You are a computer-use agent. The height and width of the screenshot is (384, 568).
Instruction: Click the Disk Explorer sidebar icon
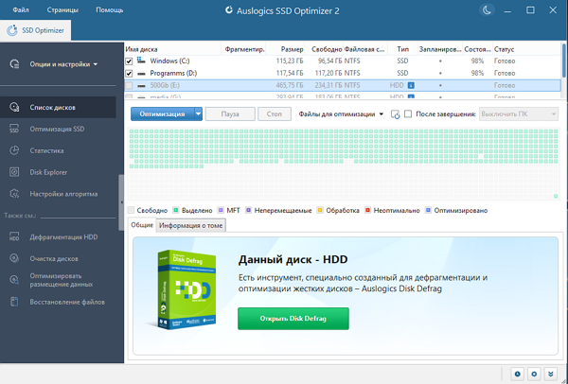click(x=14, y=172)
